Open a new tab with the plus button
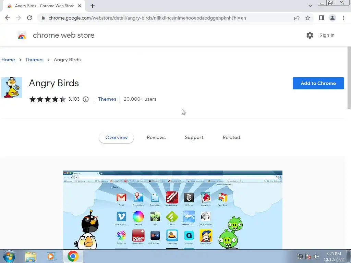 coord(93,6)
